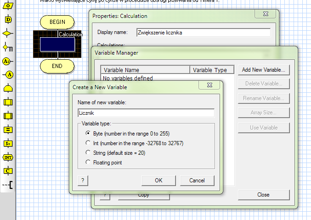Click the Variable Type column header

pos(212,70)
